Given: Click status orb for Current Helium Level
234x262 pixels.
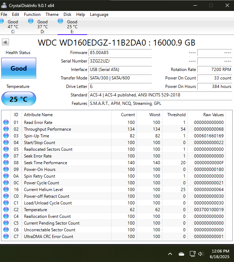Looking at the screenshot, I should (x=6, y=189).
